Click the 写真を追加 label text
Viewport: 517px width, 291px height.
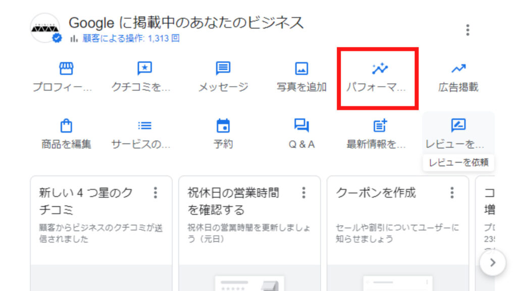coord(301,87)
